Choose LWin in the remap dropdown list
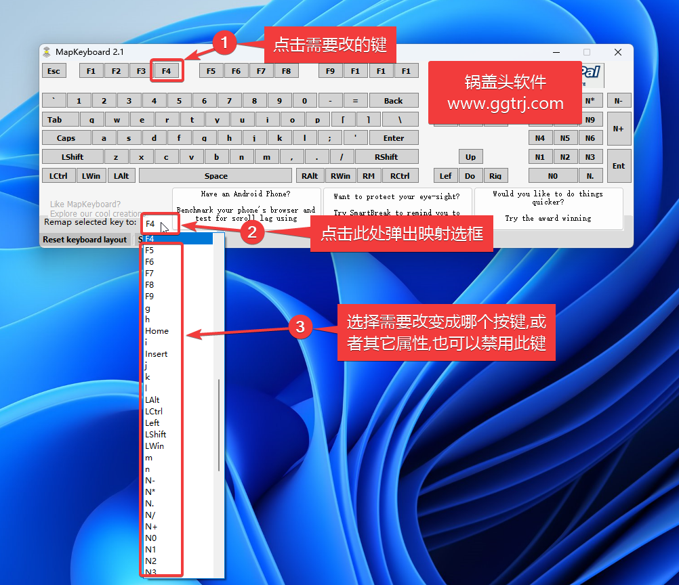679x585 pixels. click(x=178, y=446)
